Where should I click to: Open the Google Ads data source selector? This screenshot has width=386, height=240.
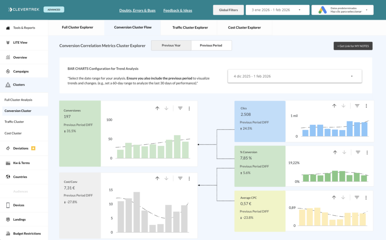[x=342, y=10]
